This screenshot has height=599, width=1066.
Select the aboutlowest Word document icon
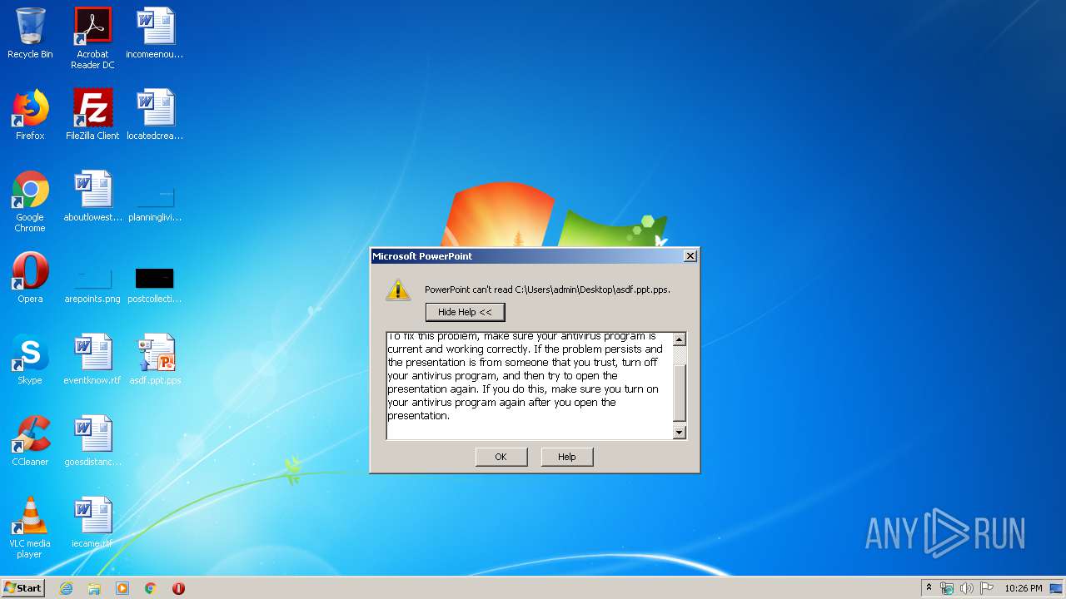pyautogui.click(x=92, y=196)
